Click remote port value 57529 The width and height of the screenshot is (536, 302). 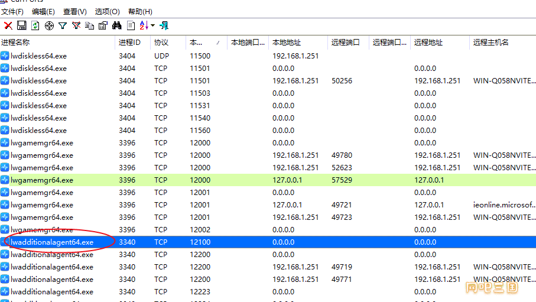(342, 180)
